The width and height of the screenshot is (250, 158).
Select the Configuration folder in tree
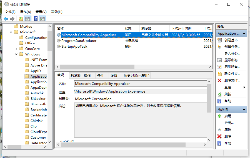(36, 37)
